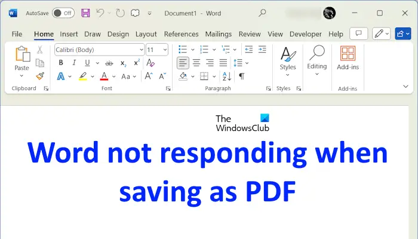The width and height of the screenshot is (418, 239).
Task: Click the Cut scissors icon
Action: pos(40,50)
